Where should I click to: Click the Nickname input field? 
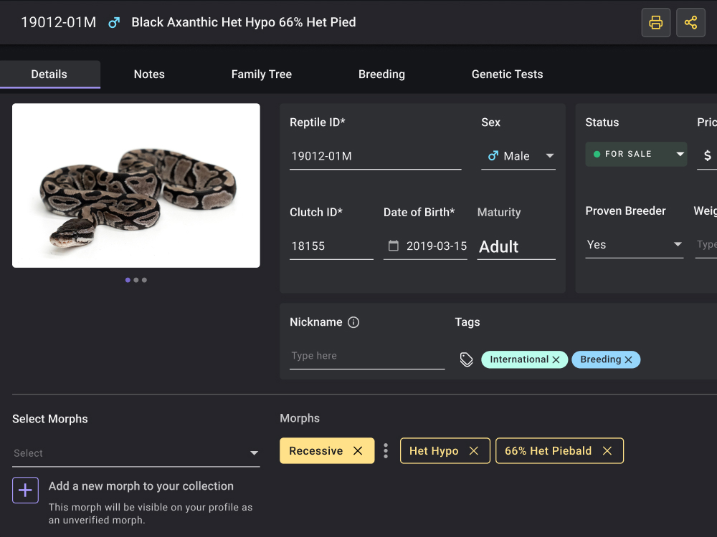366,356
